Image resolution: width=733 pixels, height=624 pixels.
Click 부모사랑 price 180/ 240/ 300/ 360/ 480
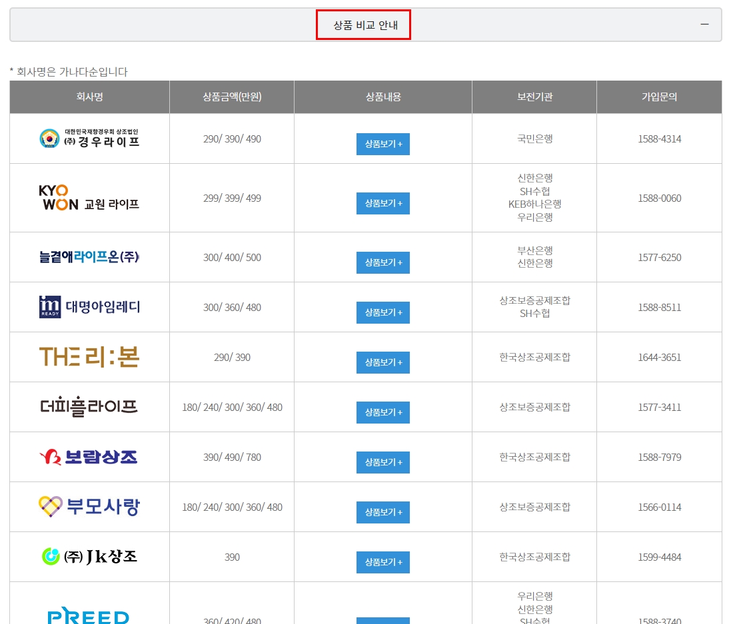(232, 507)
